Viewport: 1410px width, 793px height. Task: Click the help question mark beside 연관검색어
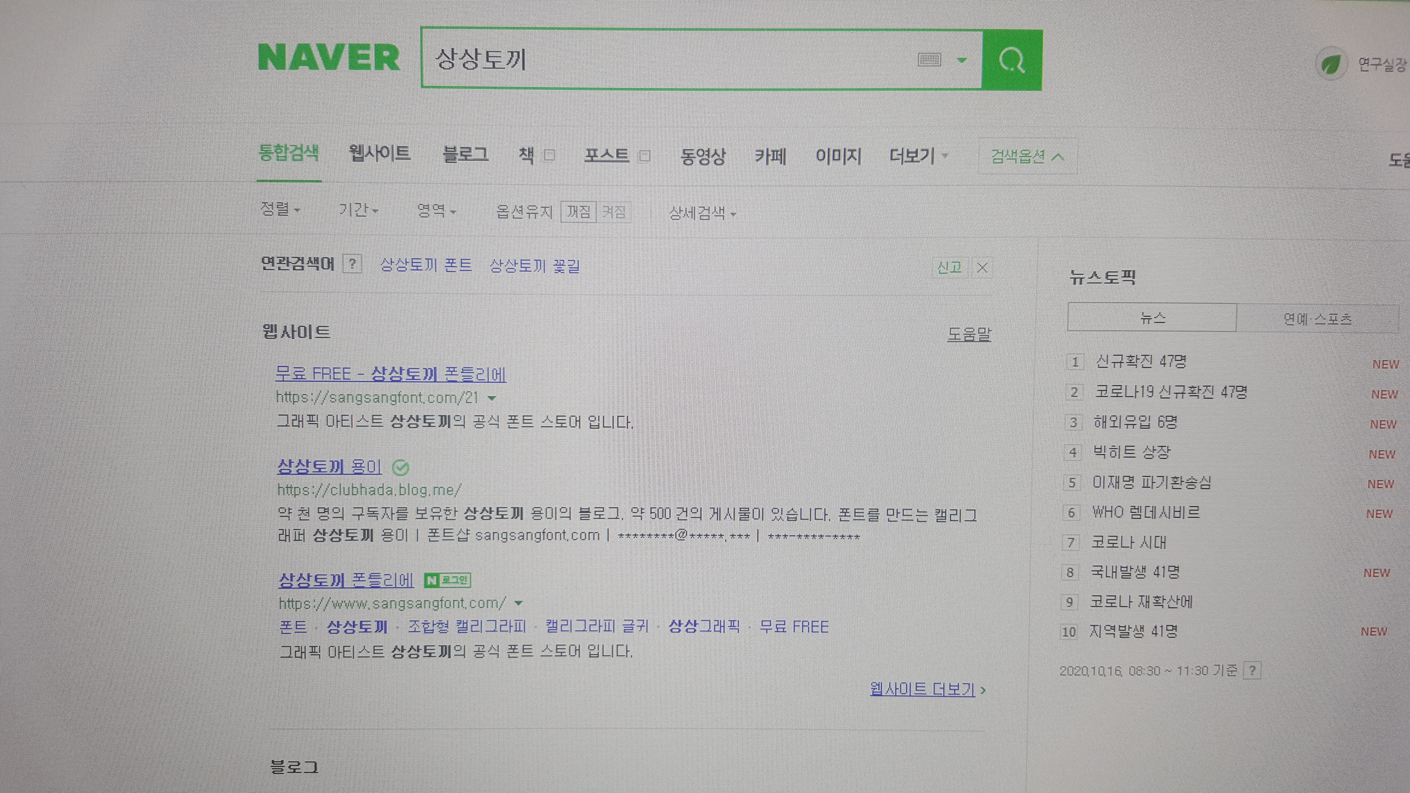pos(352,264)
